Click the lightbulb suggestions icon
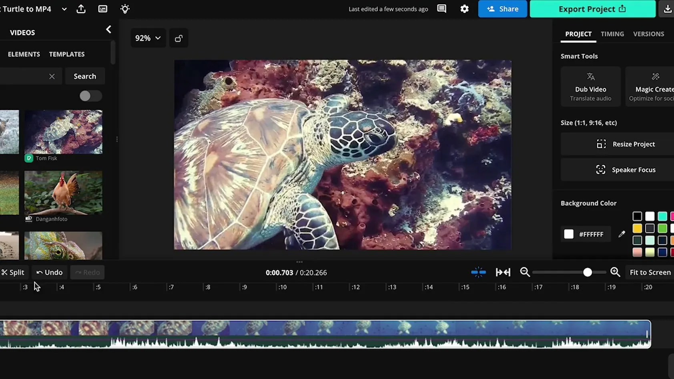The height and width of the screenshot is (379, 674). [125, 9]
